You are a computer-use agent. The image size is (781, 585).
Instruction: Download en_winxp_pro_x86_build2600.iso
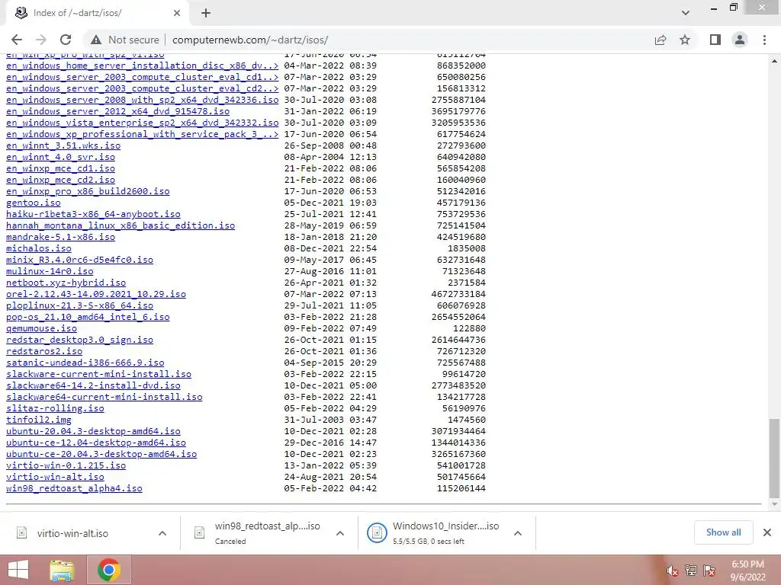pos(88,191)
